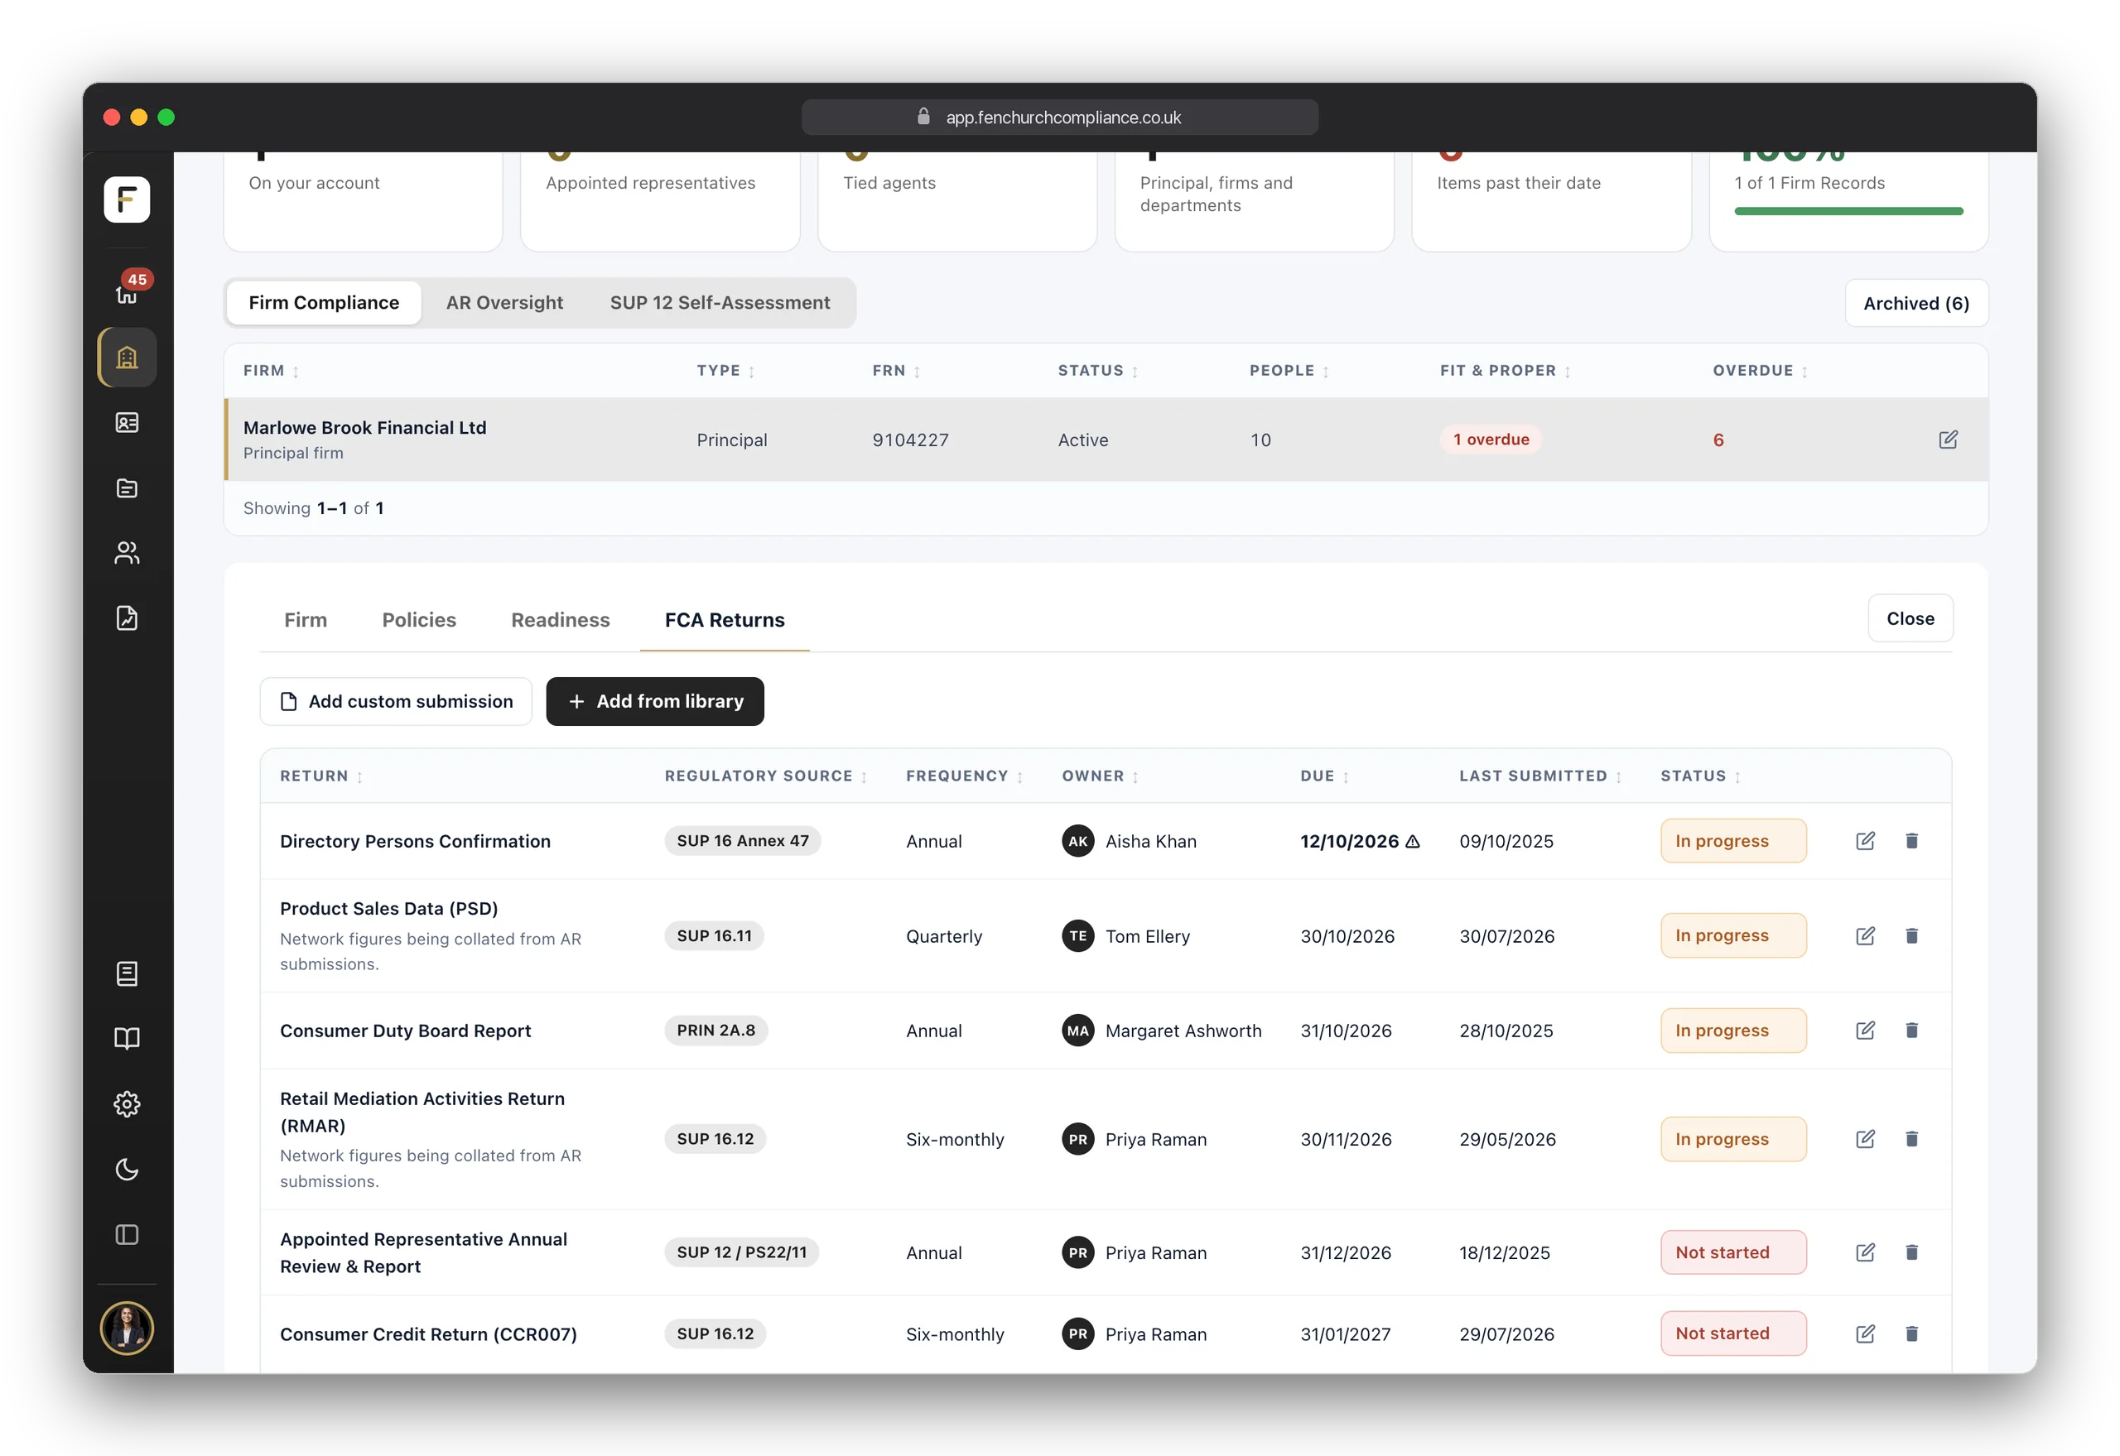Edit the Directory Persons Confirmation return
Viewport: 2120px width, 1456px height.
1864,841
